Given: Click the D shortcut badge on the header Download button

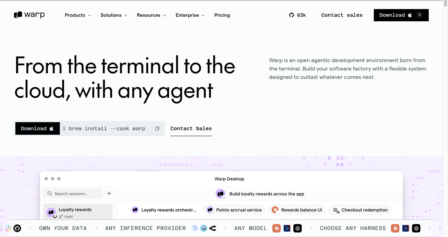Looking at the screenshot, I should click(x=420, y=15).
